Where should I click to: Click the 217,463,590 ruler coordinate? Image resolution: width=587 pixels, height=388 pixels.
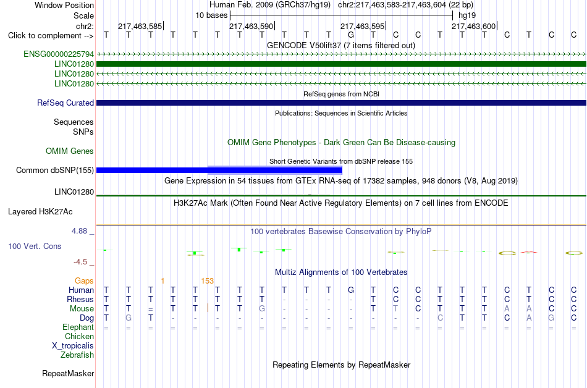(x=251, y=26)
